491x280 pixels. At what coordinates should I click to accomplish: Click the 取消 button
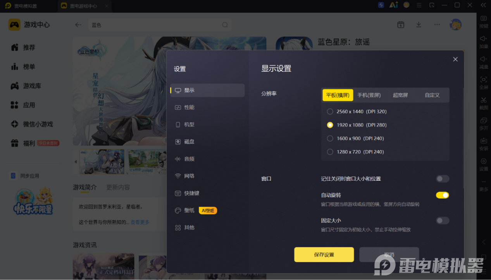(x=389, y=255)
